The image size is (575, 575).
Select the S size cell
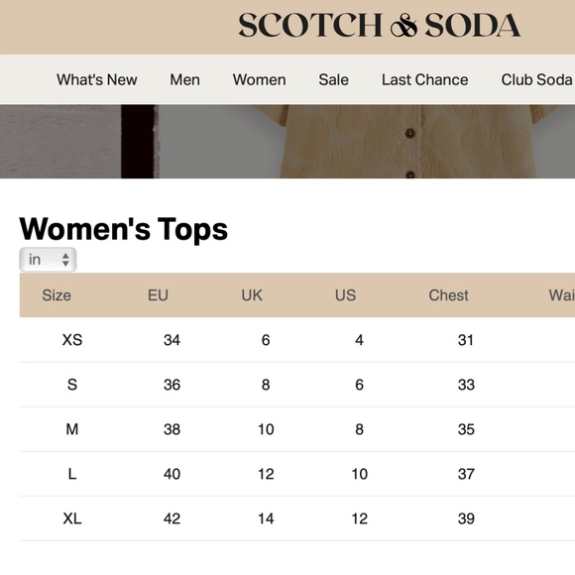72,385
